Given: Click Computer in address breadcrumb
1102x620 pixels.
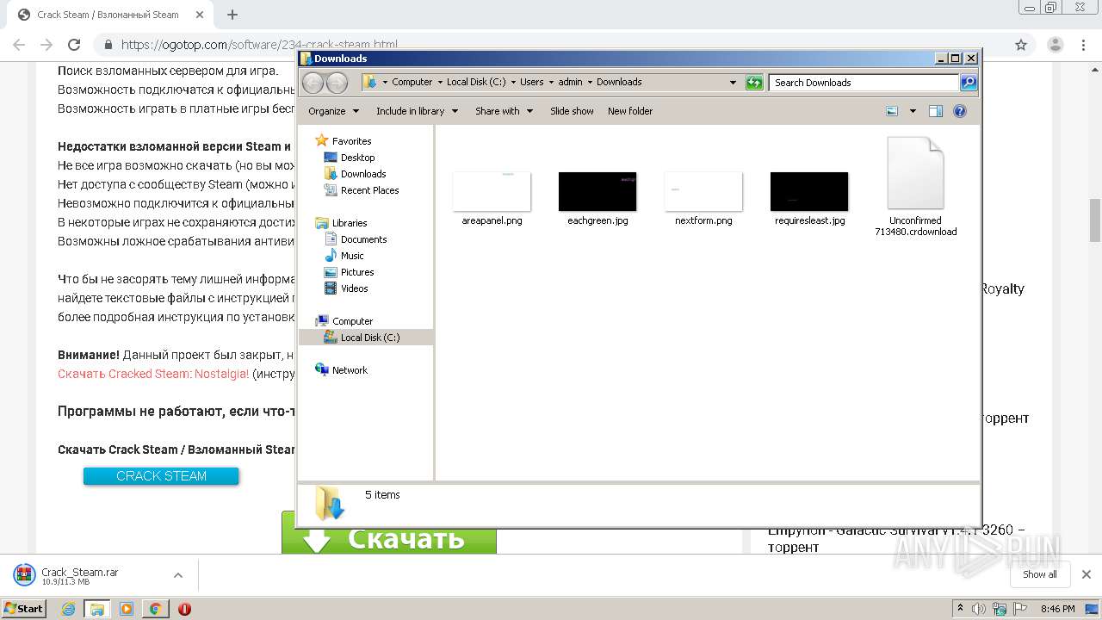Looking at the screenshot, I should tap(412, 83).
